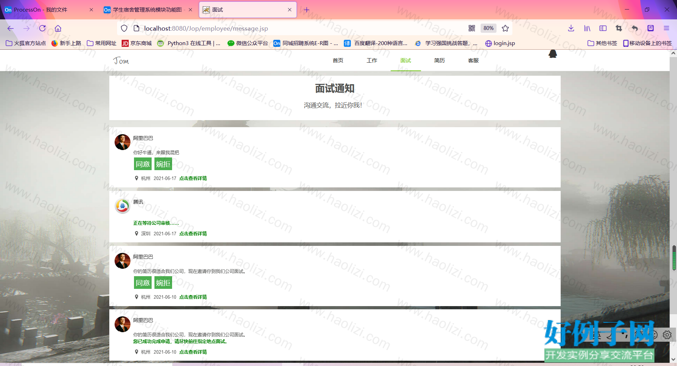677x366 pixels.
Task: Open 新手上路 bookmark
Action: [66, 43]
